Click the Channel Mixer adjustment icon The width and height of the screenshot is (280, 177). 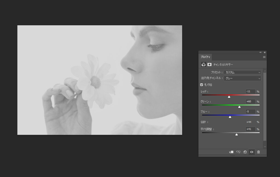point(204,64)
